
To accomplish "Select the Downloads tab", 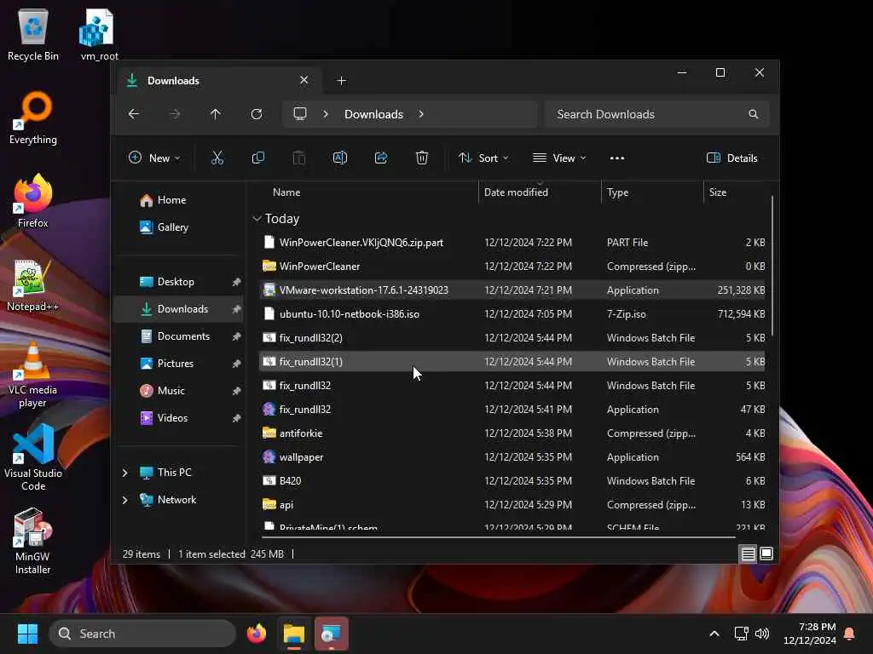I will (x=218, y=81).
